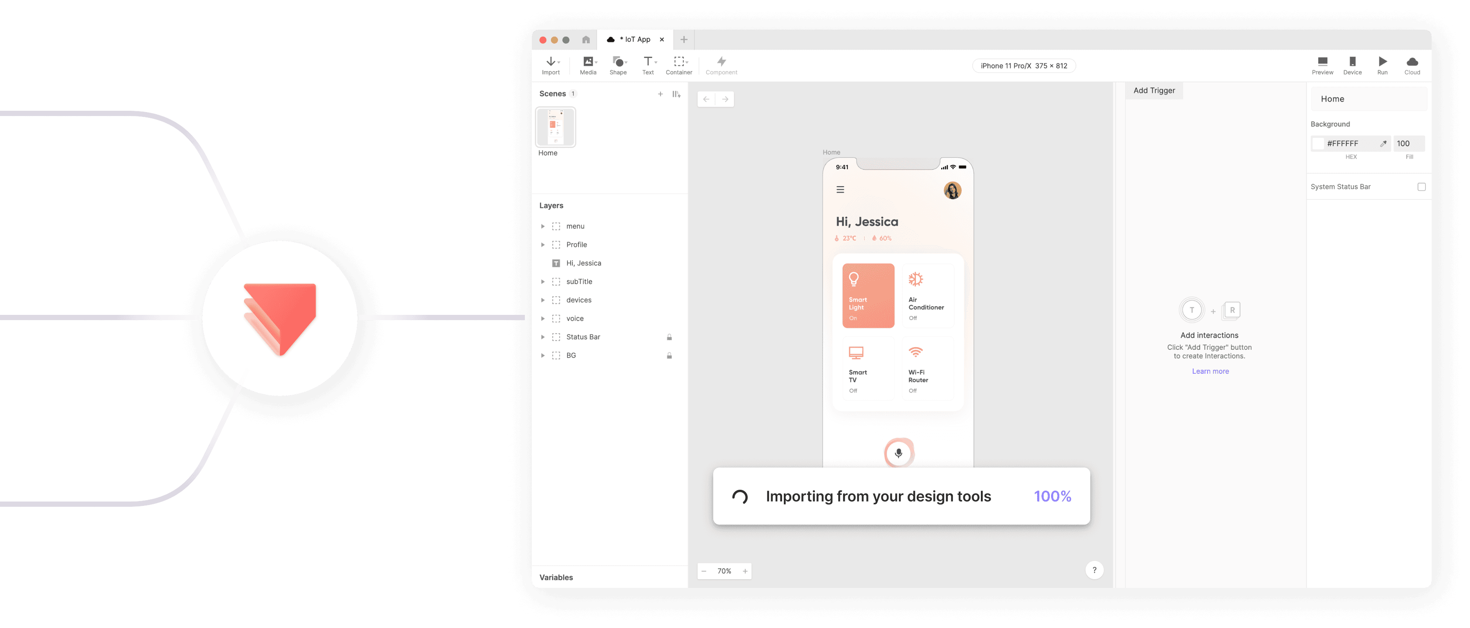Viewport: 1470px width, 628px height.
Task: Expand the voice layer
Action: (543, 318)
